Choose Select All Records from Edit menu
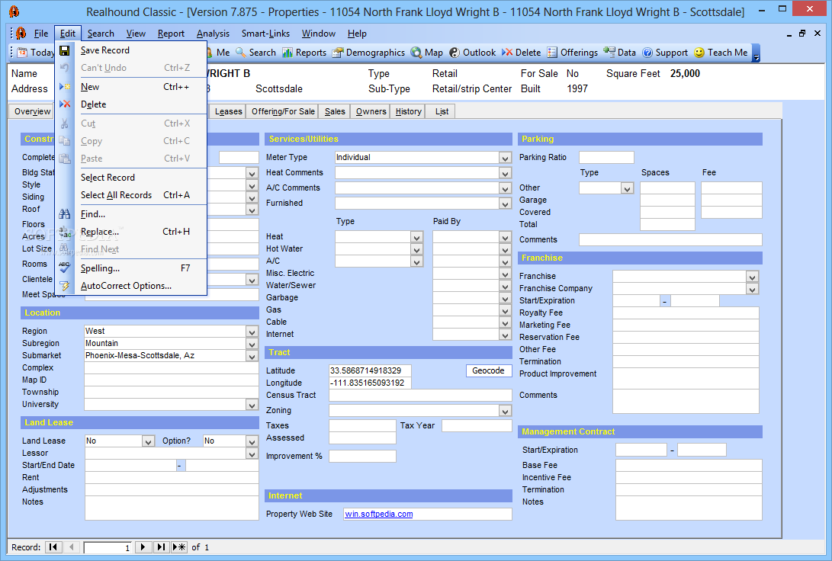This screenshot has width=832, height=561. [x=132, y=195]
